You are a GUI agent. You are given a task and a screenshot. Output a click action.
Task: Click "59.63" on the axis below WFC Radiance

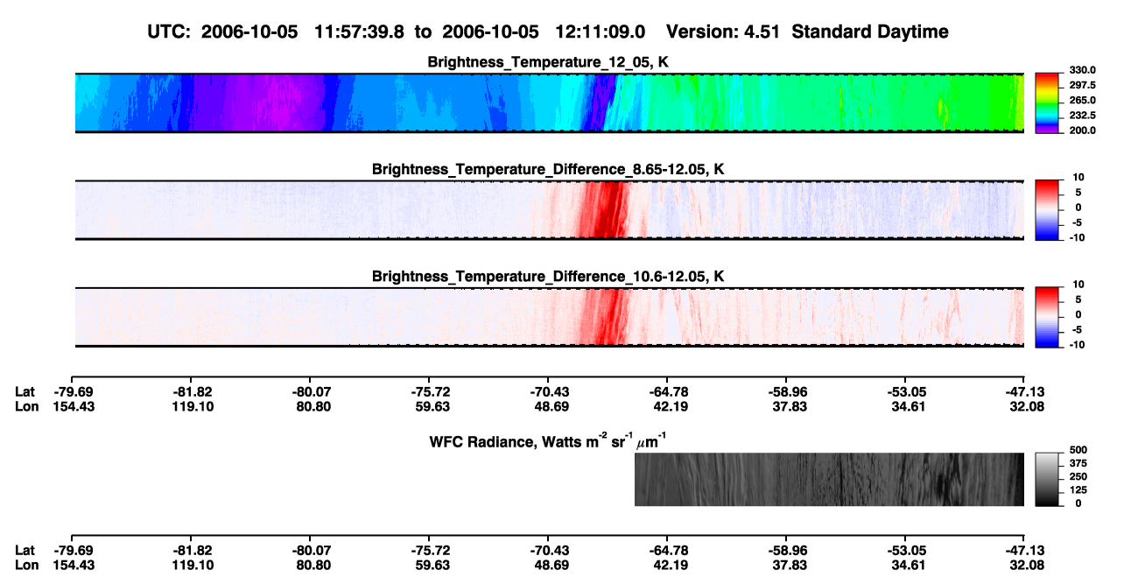pos(431,565)
